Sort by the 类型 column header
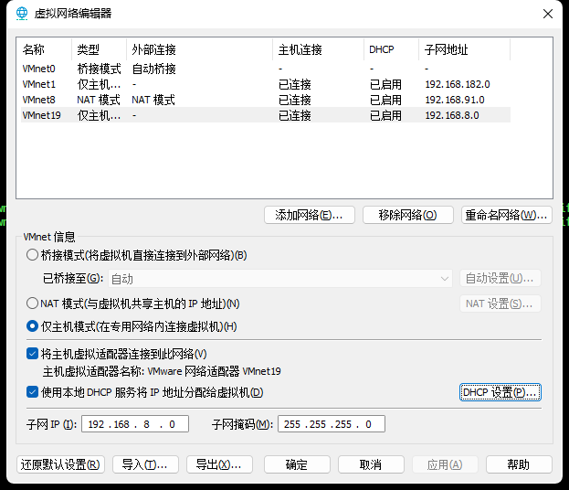Image resolution: width=569 pixels, height=490 pixels. point(99,49)
